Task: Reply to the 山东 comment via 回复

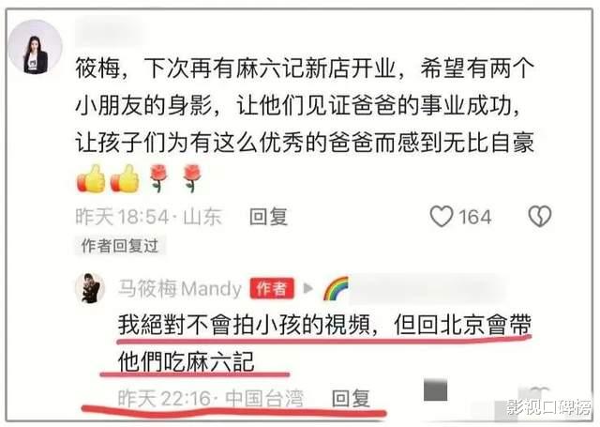Action: tap(268, 217)
